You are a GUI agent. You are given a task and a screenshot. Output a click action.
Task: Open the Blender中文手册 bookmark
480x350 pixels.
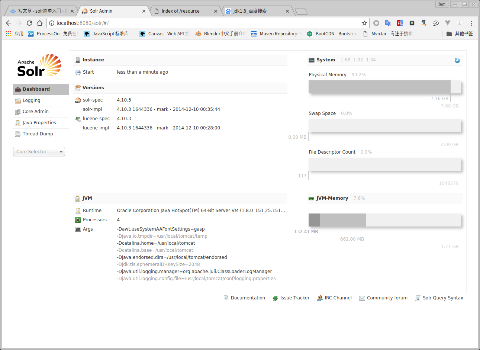[220, 34]
